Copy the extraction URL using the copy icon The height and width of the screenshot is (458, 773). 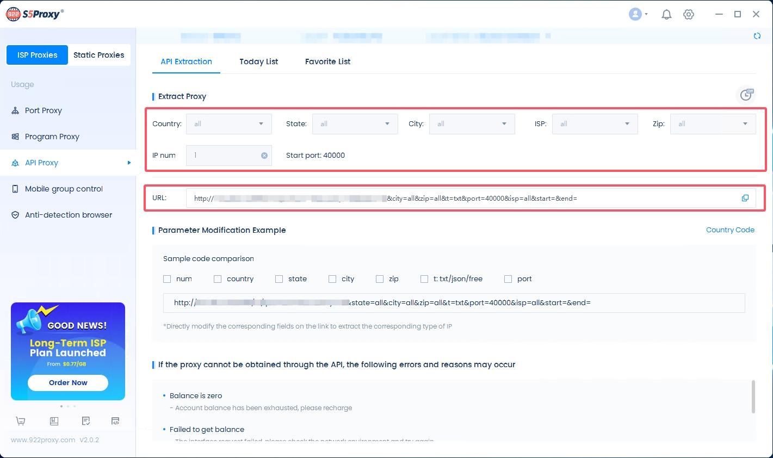click(745, 198)
